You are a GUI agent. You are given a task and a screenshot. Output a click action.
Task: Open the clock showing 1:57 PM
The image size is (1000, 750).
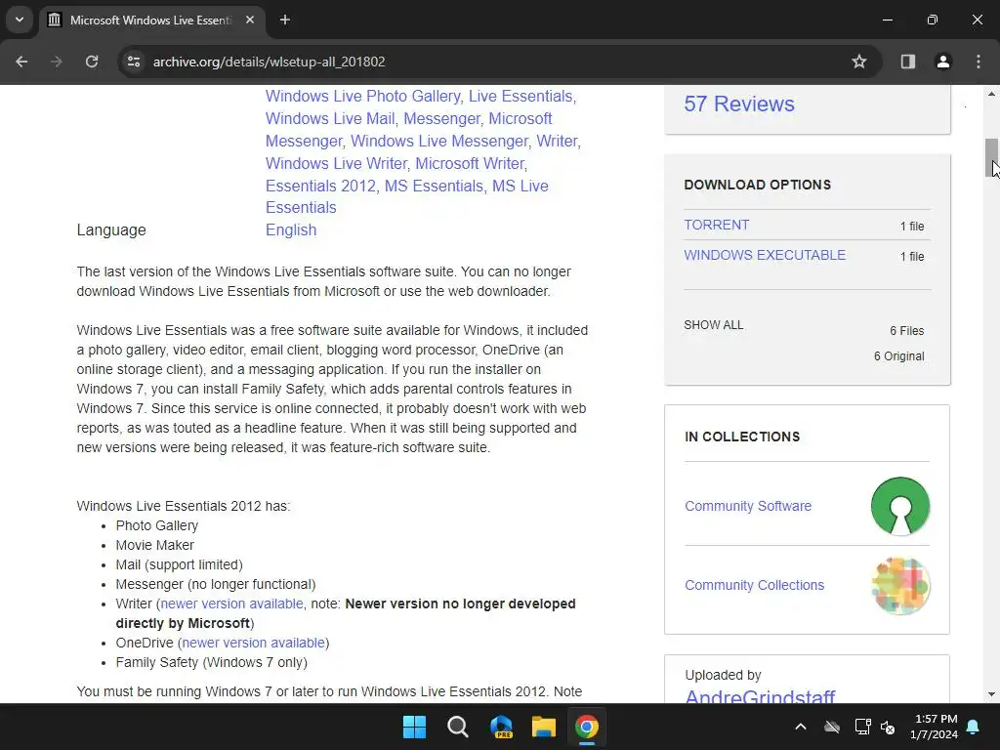(x=935, y=727)
